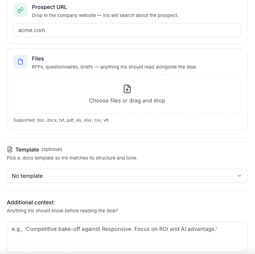Click the Prospect URL heading

[49, 7]
